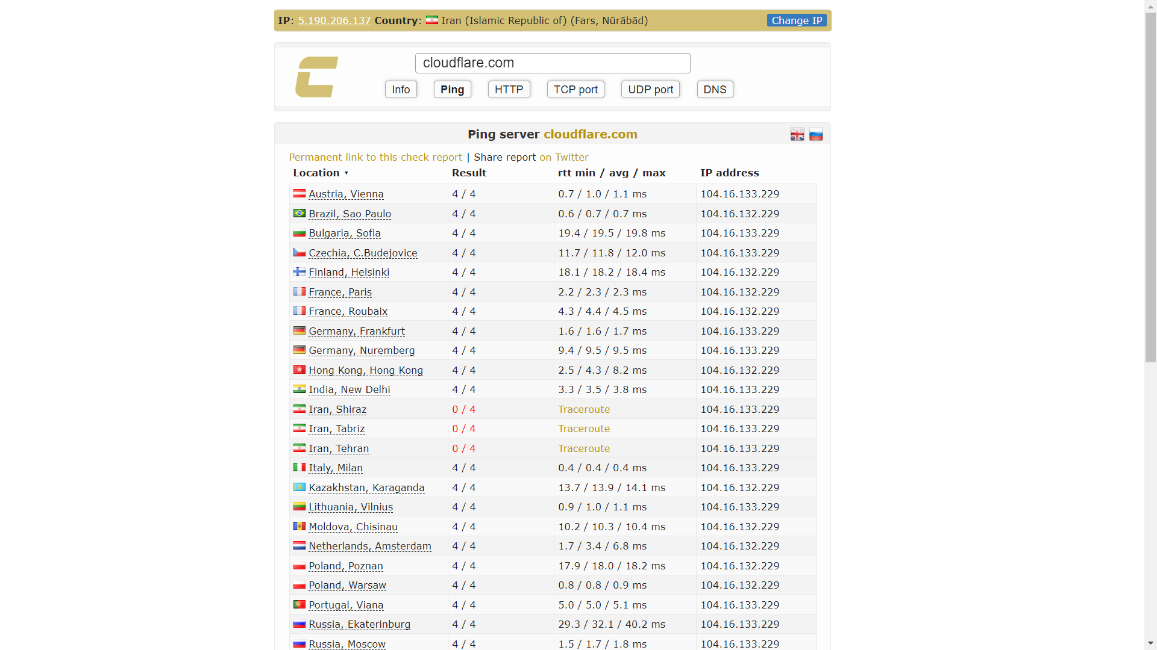Viewport: 1157px width, 650px height.
Task: Select the Ping check tab
Action: (x=452, y=90)
